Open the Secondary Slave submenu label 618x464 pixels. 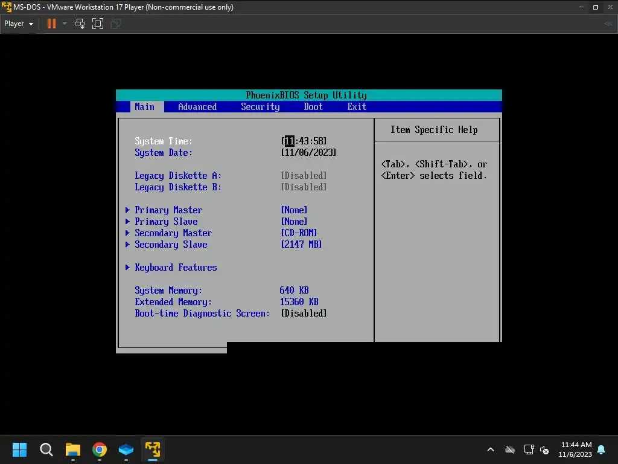coord(171,244)
